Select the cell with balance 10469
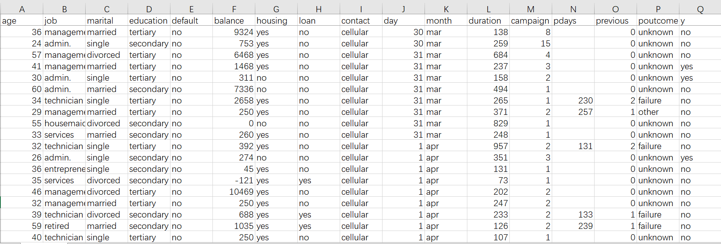Image resolution: width=721 pixels, height=244 pixels. pyautogui.click(x=241, y=192)
